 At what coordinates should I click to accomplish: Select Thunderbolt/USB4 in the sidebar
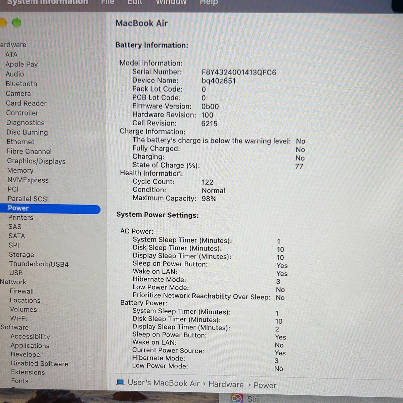(x=39, y=264)
